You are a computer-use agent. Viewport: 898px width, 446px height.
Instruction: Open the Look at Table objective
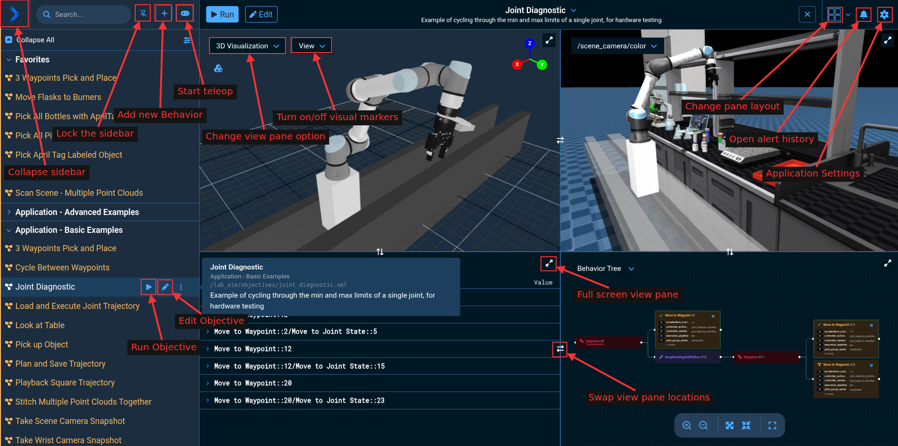click(40, 325)
